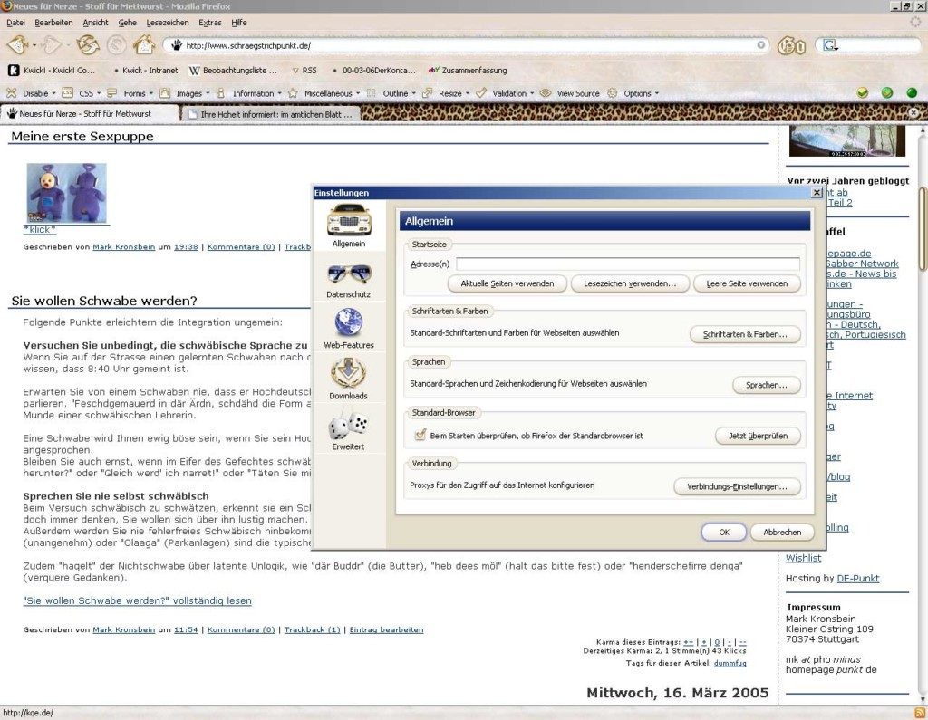Click Leere Seite verwenden button

(747, 283)
